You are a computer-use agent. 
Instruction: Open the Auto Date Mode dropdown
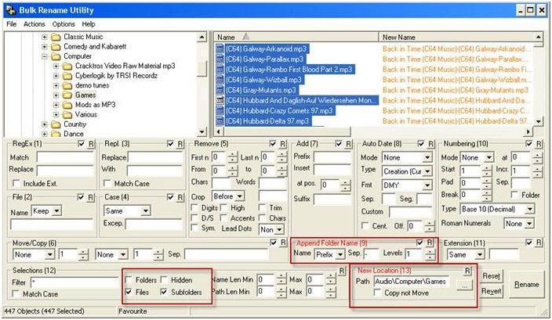[x=427, y=158]
